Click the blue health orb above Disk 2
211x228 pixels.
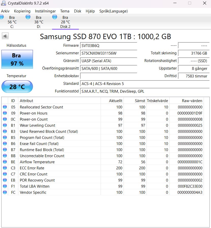55,17
